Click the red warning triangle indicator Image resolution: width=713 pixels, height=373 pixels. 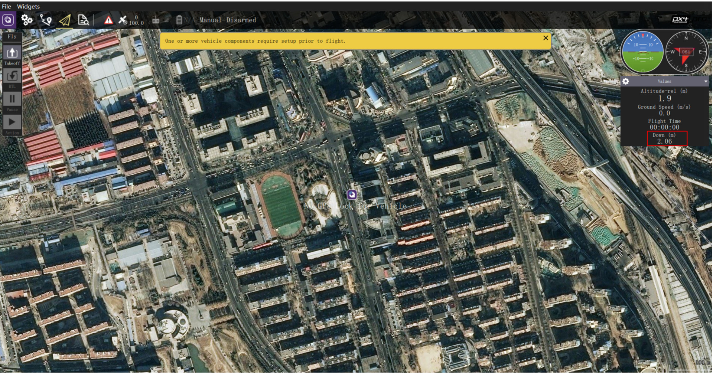click(108, 20)
